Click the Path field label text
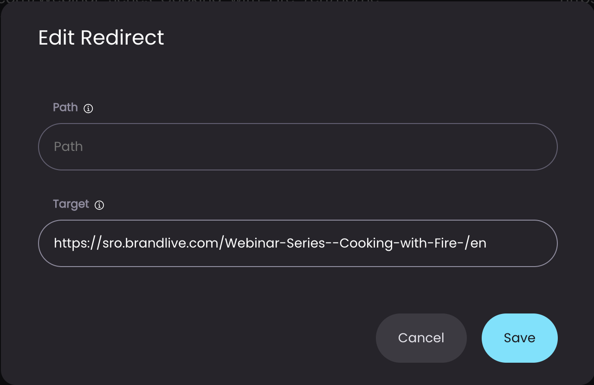The image size is (594, 385). click(x=65, y=107)
